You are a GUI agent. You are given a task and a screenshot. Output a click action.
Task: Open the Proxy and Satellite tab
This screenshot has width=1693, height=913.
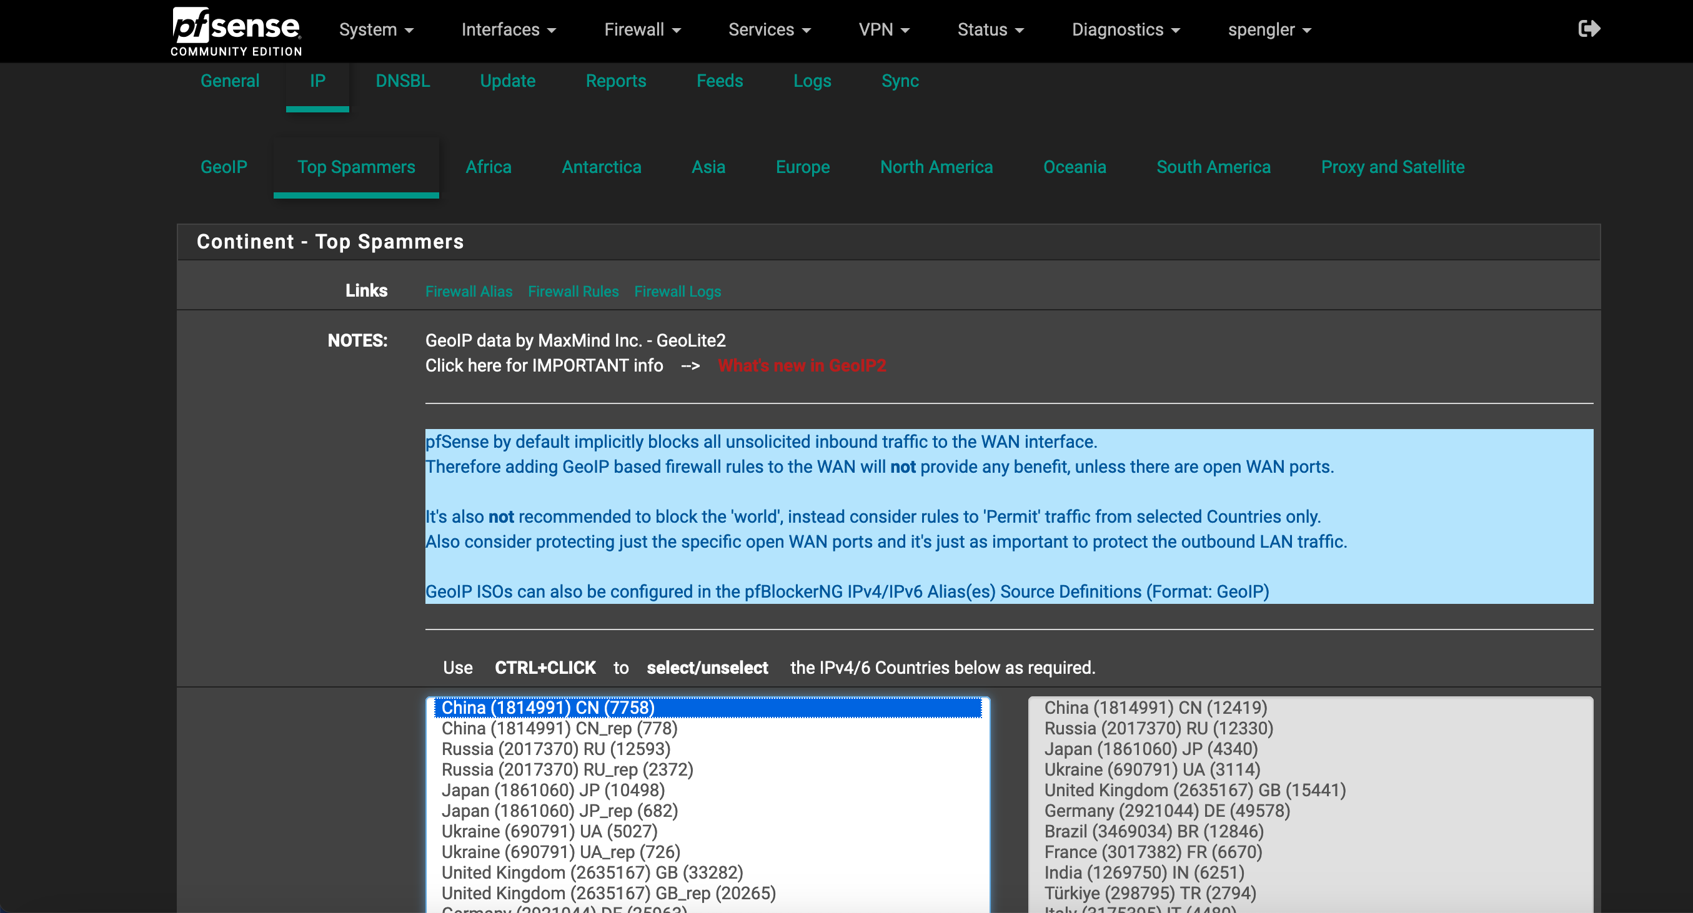tap(1392, 167)
